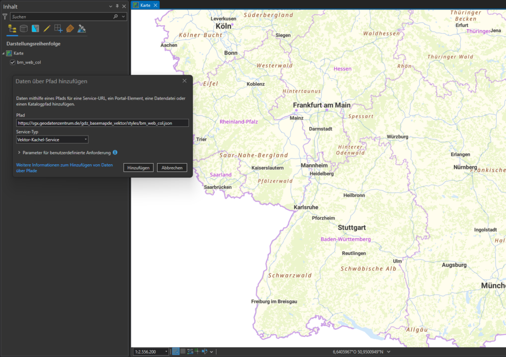Click the List By Snapping grid icon
Screen dimensions: 506x357
[58, 29]
